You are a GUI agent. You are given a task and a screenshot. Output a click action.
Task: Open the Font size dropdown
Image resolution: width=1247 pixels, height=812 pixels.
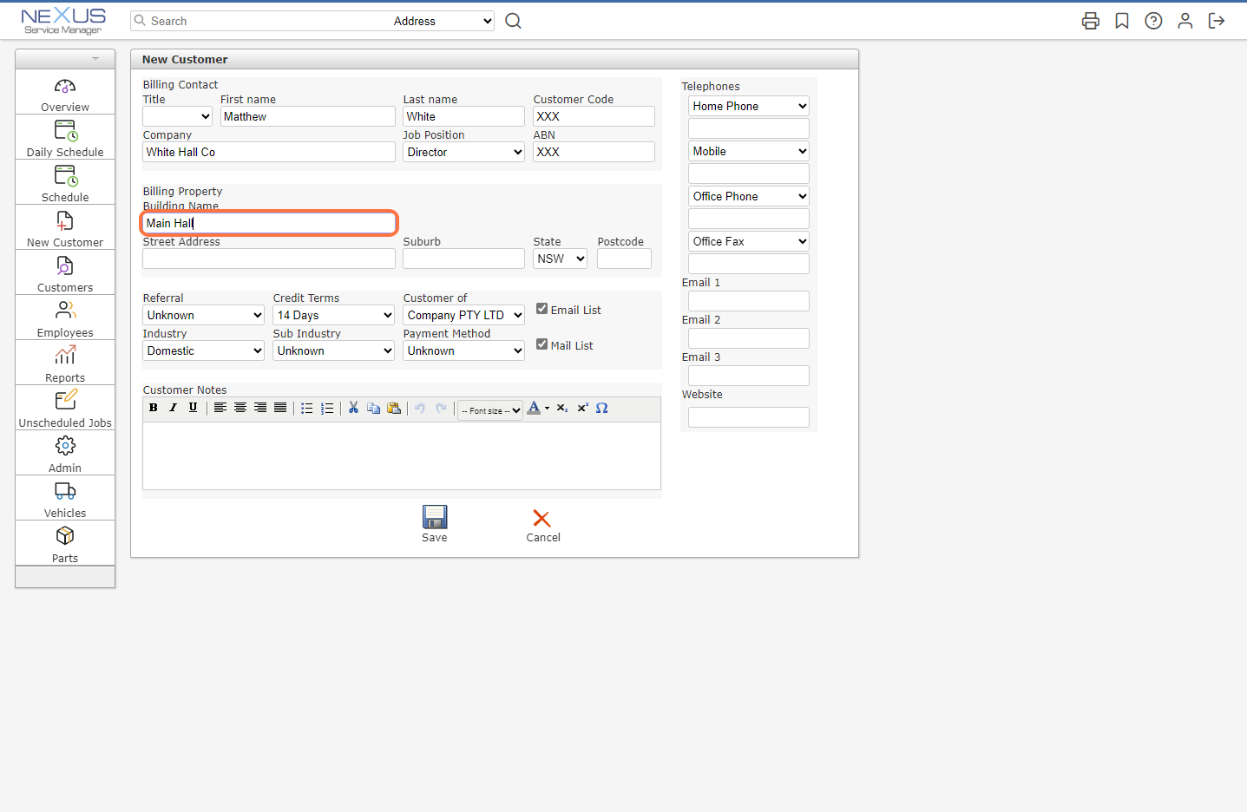point(490,410)
